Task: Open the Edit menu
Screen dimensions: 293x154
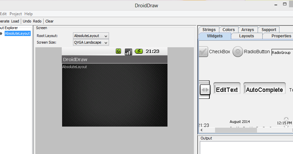Action: 3,14
